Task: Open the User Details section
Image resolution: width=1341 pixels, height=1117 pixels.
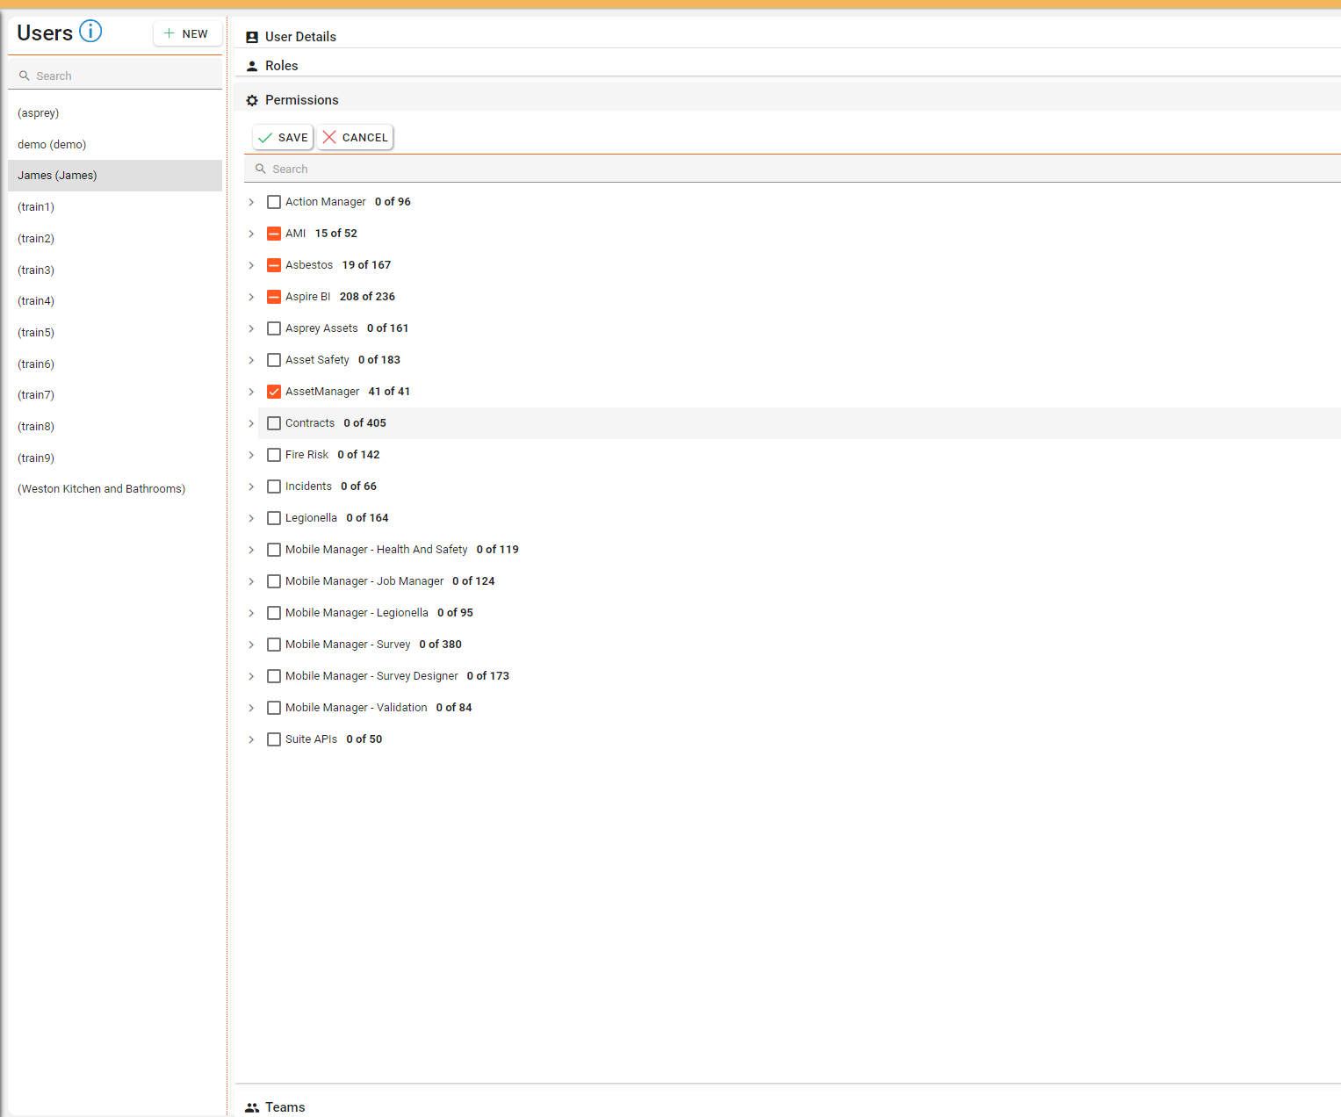Action: point(300,37)
